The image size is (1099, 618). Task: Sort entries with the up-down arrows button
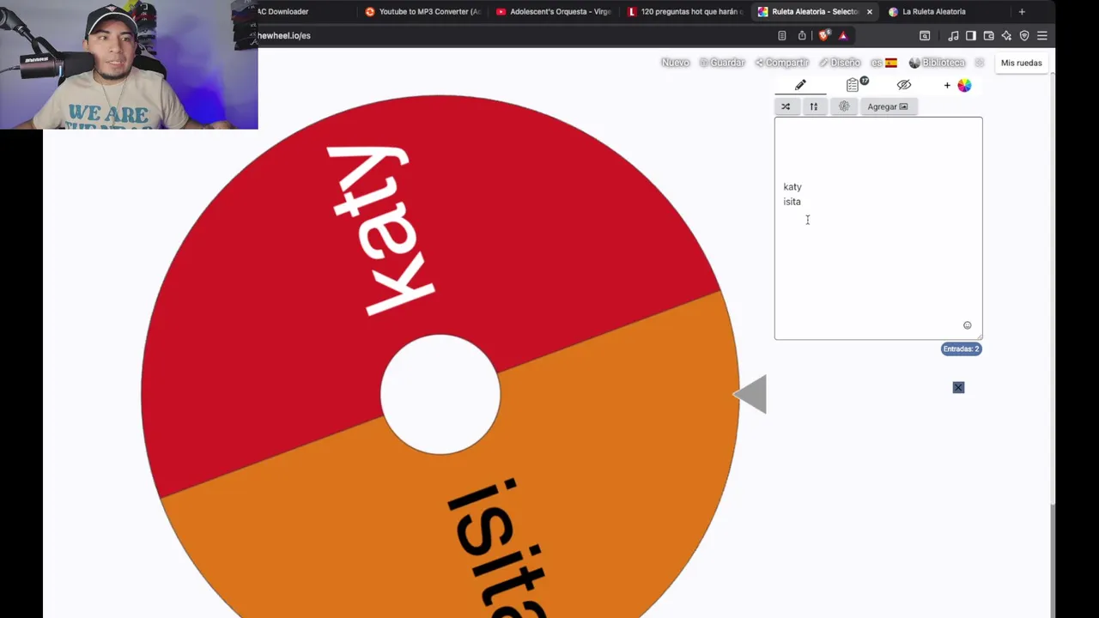point(814,106)
